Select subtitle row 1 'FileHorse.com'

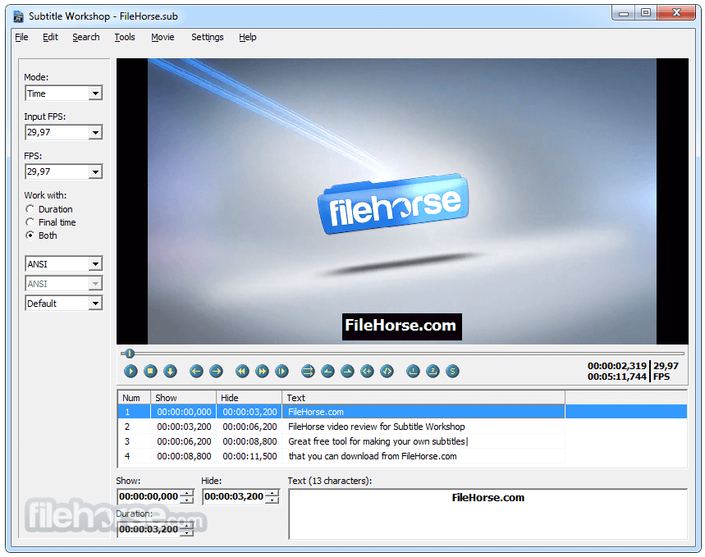coord(402,412)
